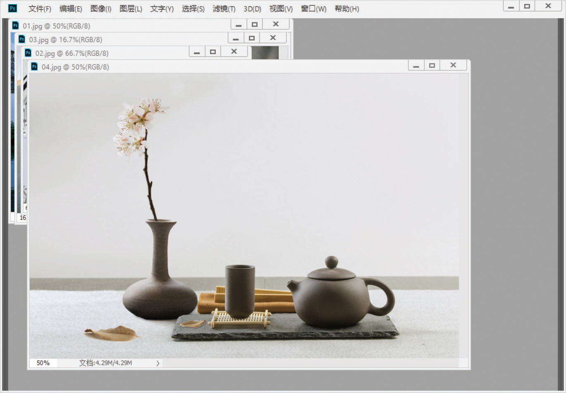Click the teapot image canvas in 04.jpg
The height and width of the screenshot is (393, 566).
click(244, 216)
